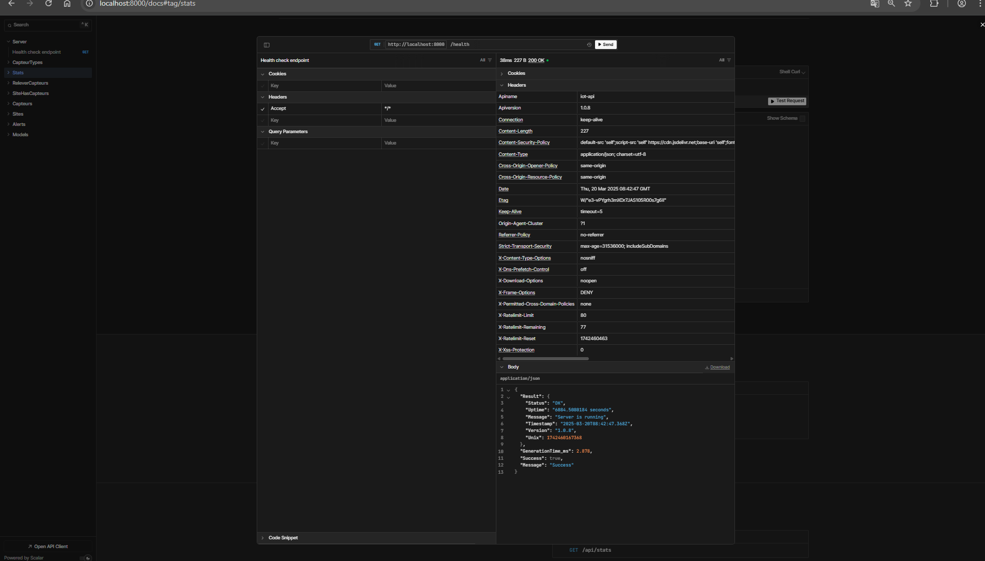Close the API client overlay
The height and width of the screenshot is (561, 985).
point(982,25)
